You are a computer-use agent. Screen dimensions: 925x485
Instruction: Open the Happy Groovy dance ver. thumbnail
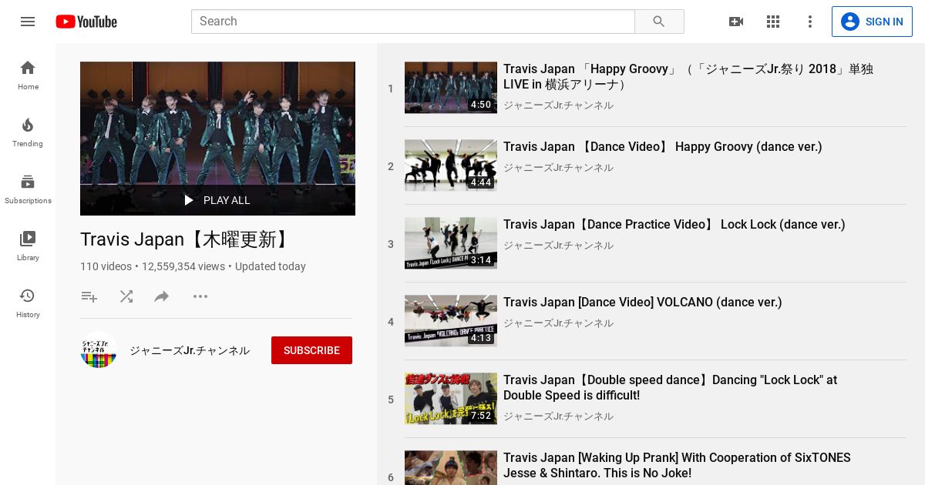[451, 166]
